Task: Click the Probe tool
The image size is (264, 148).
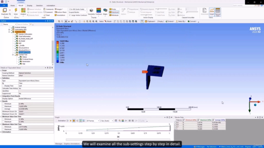Action: click(x=113, y=9)
